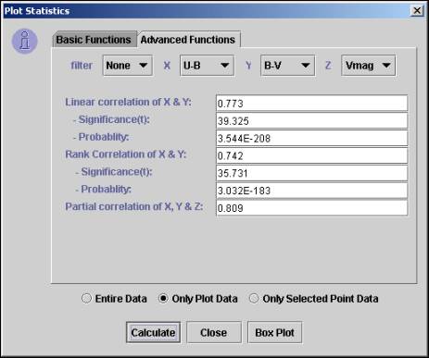The image size is (429, 358).
Task: Click the linear correlation field showing 0.773
Action: (311, 104)
